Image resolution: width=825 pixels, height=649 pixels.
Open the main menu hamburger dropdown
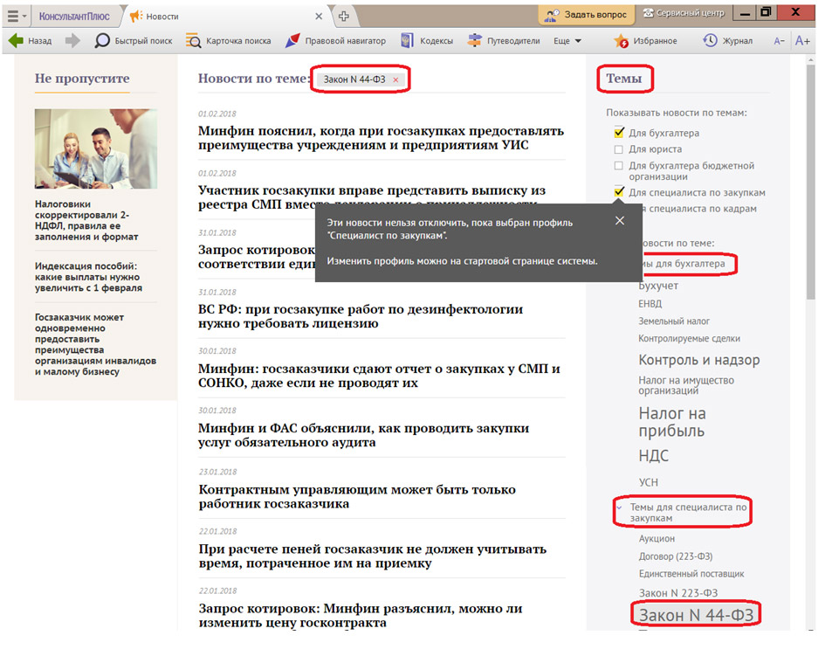pos(17,16)
